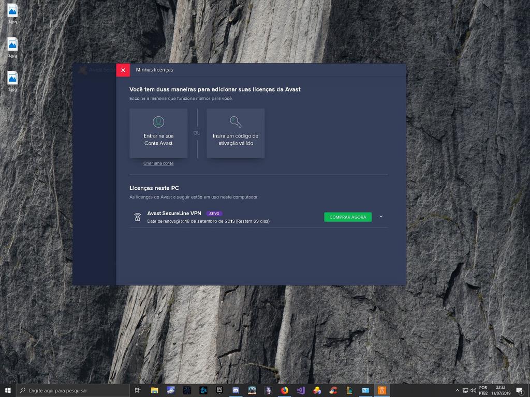This screenshot has height=397, width=530.
Task: Open the 'Criar uma conta' link
Action: pos(158,163)
